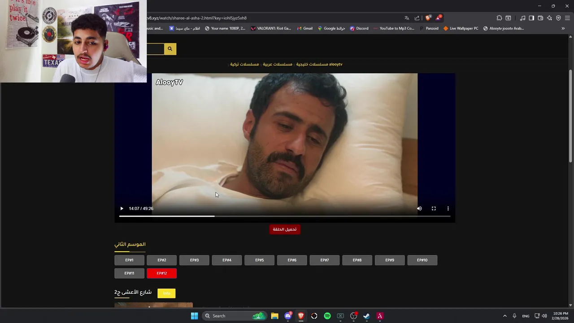The width and height of the screenshot is (574, 323).
Task: Click the share page icon in address bar
Action: pos(417,18)
